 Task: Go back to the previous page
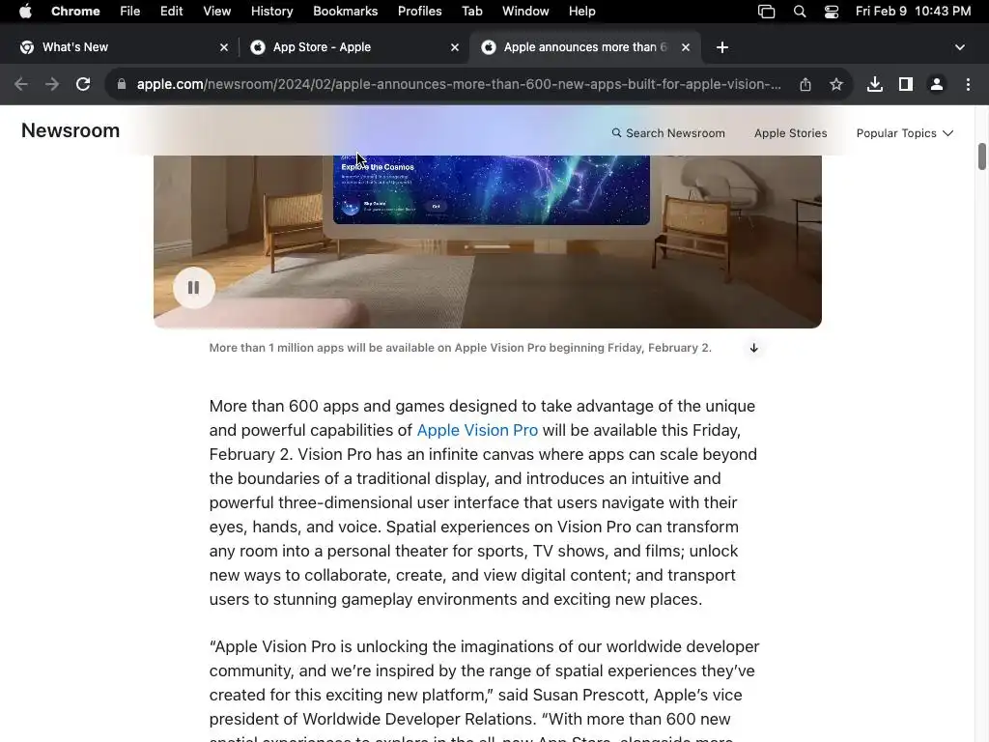[21, 84]
